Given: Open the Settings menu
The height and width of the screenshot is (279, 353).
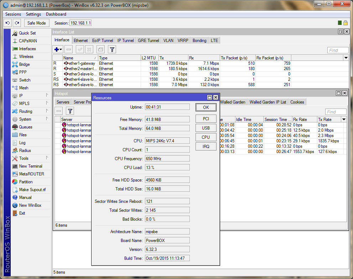Looking at the screenshot, I should (33, 14).
